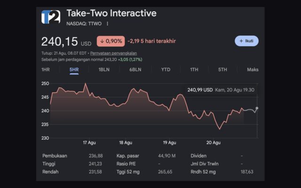Click the 240,99 USD chart tooltip

tap(221, 90)
